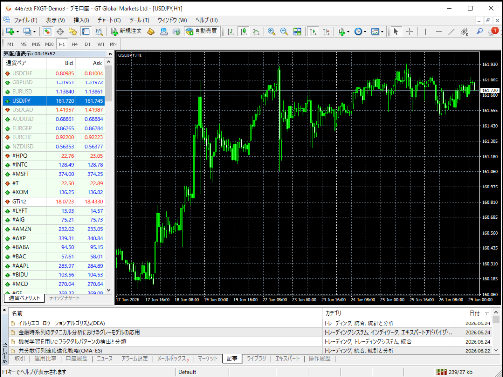Switch to line chart icon
This screenshot has height=377, width=503.
point(256,31)
